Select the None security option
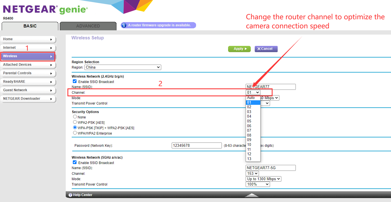391x202 pixels. point(75,117)
